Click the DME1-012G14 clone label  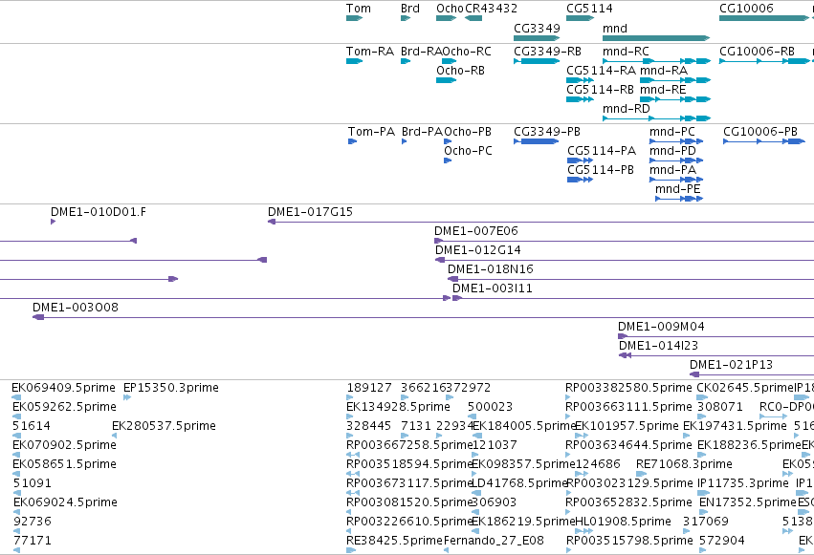point(478,250)
